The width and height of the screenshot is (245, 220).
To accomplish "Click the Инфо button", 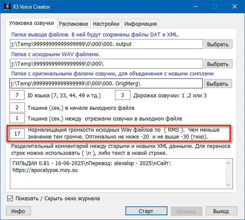I will click(x=19, y=211).
